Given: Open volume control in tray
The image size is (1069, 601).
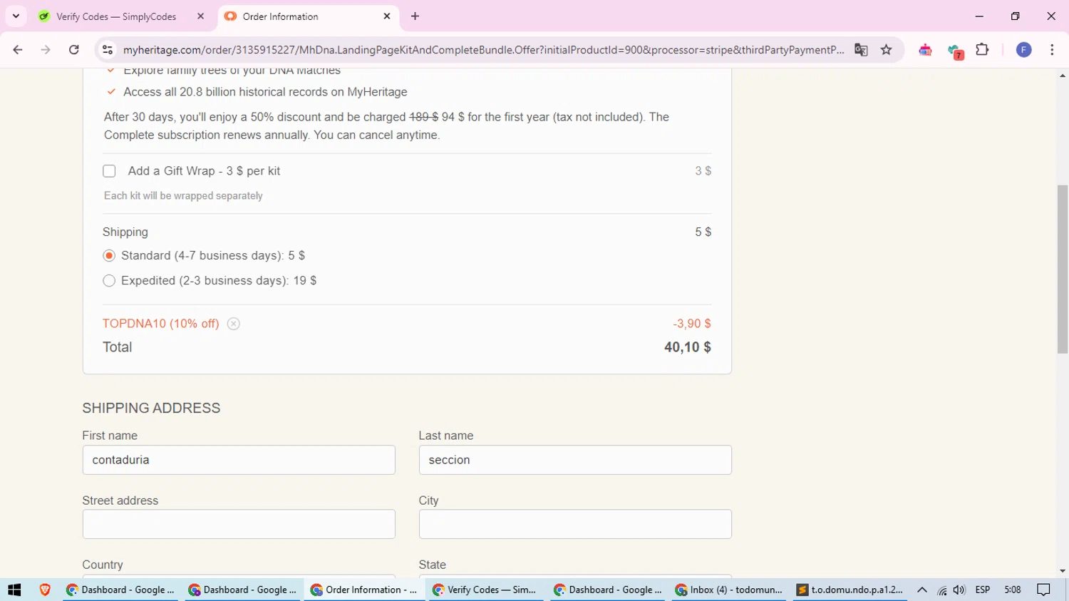Looking at the screenshot, I should pyautogui.click(x=959, y=590).
